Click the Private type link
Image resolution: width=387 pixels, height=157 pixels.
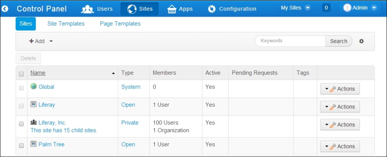(x=130, y=123)
